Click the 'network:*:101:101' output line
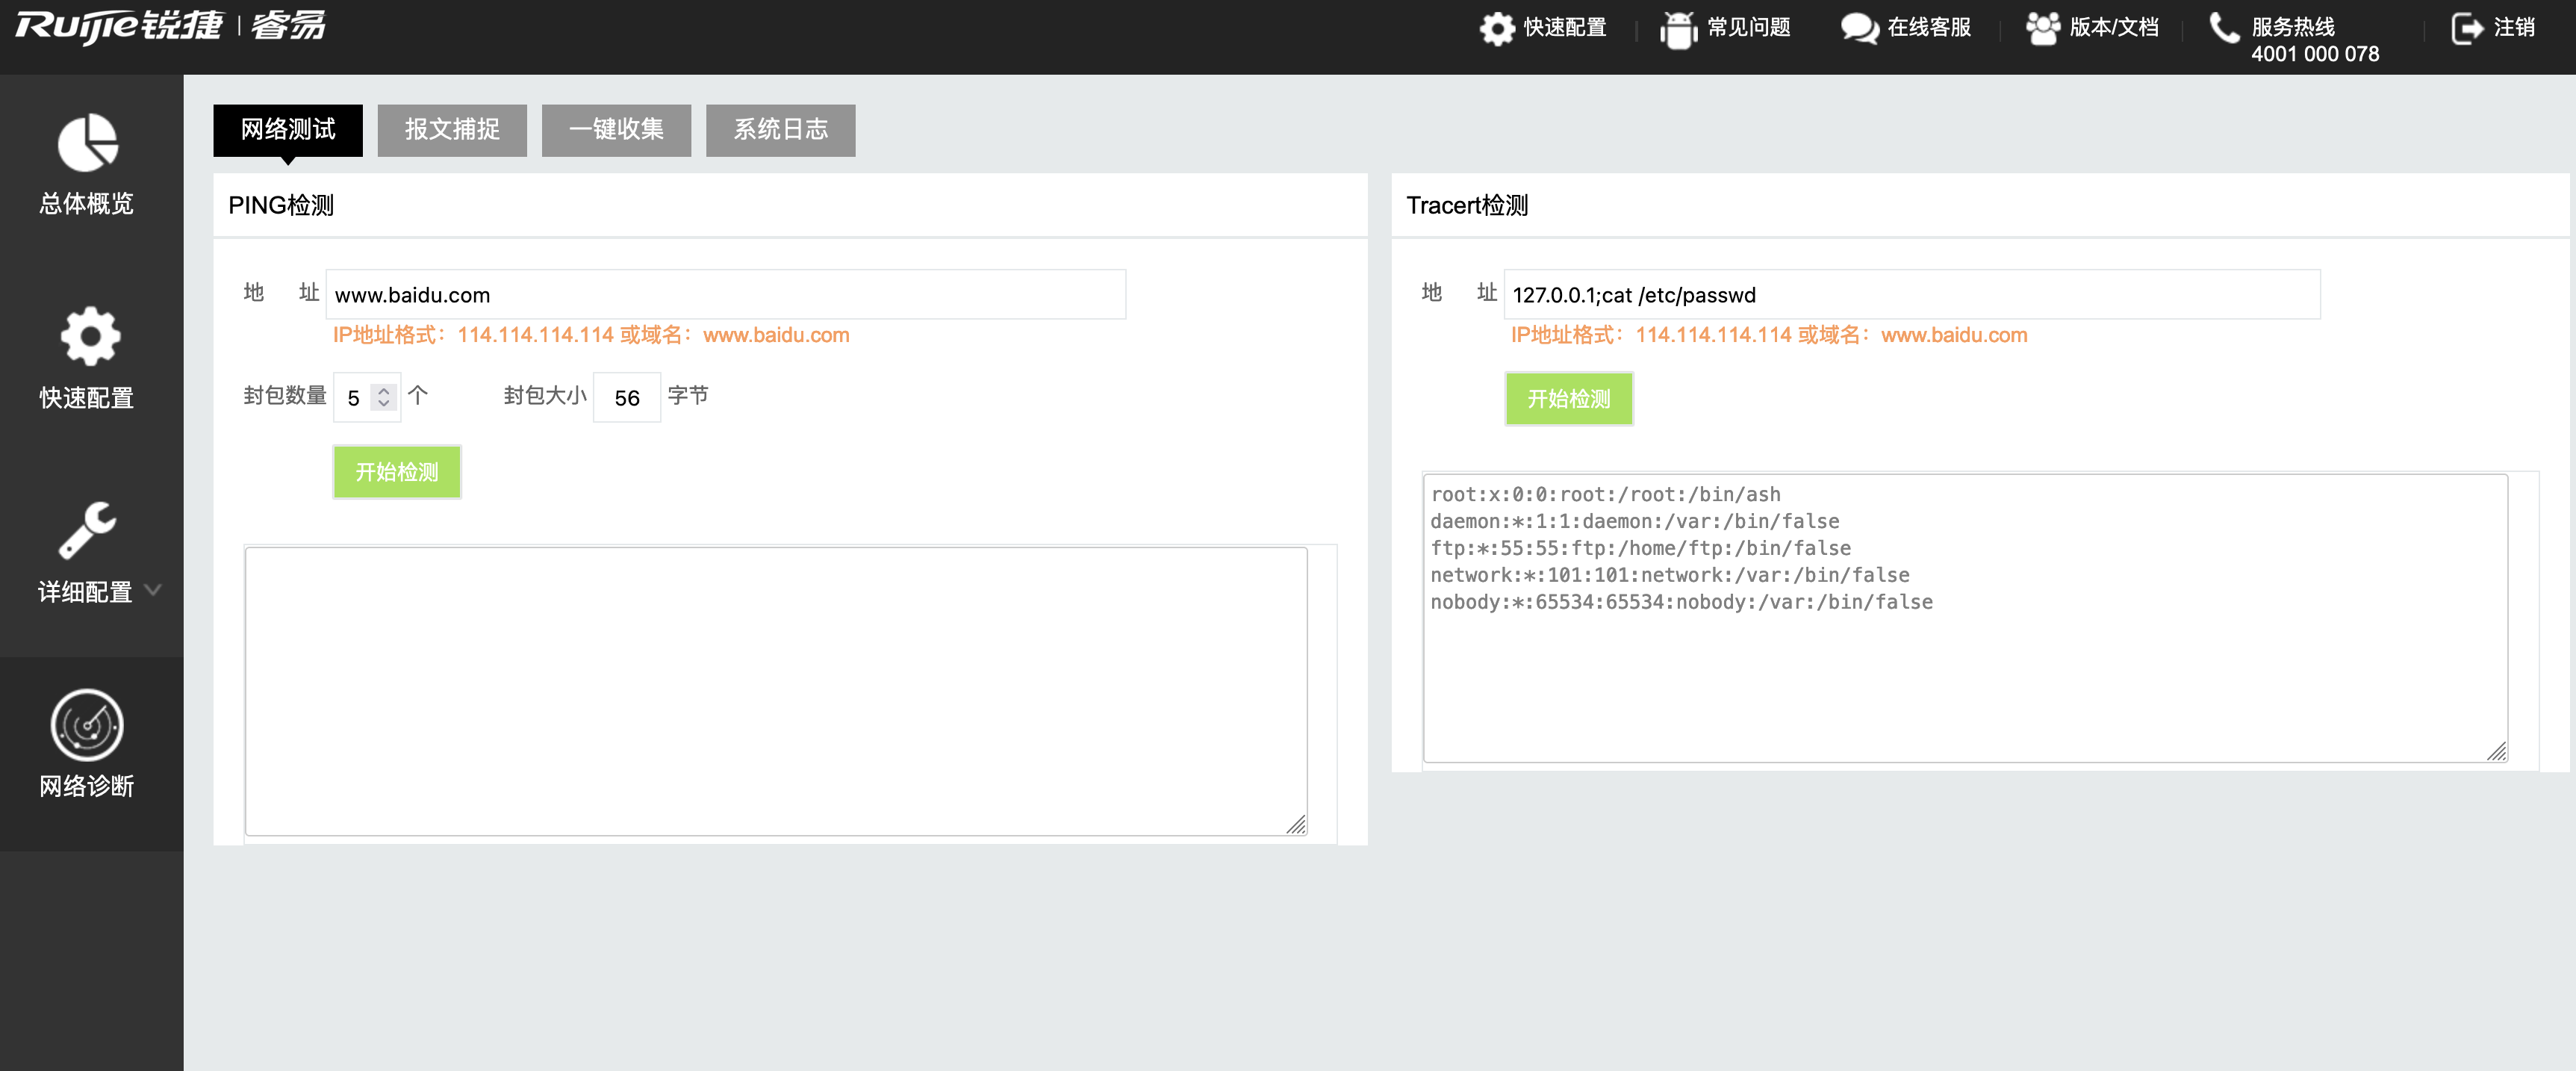This screenshot has width=2576, height=1071. tap(1669, 575)
